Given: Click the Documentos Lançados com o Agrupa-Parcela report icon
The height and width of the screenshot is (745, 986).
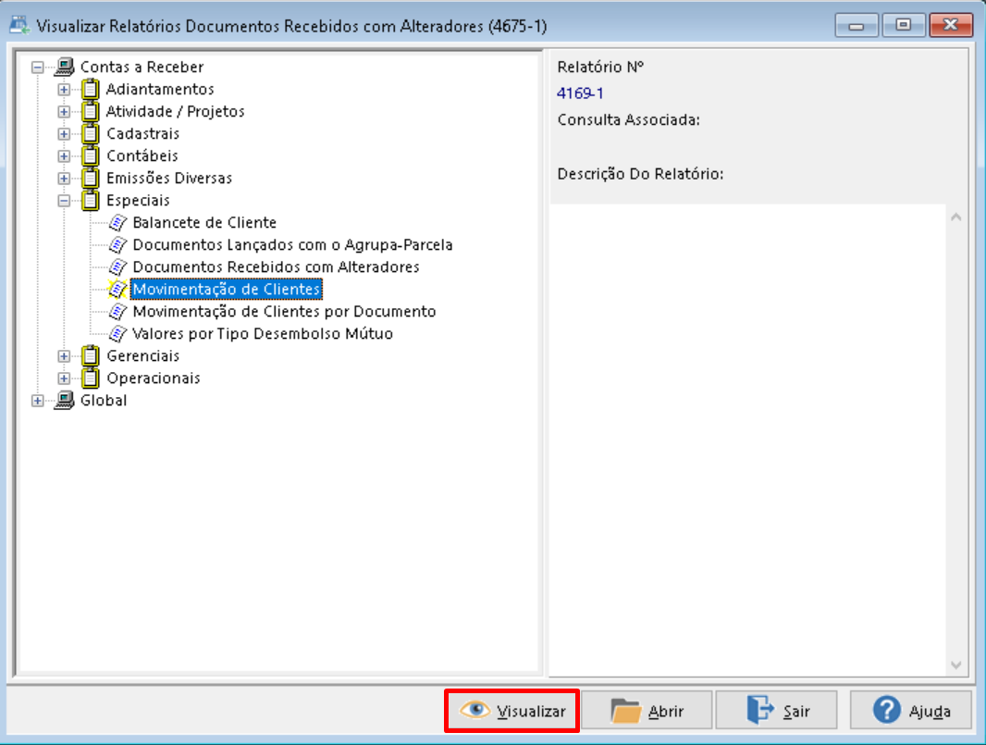Looking at the screenshot, I should (x=117, y=244).
